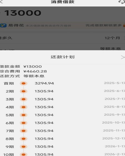Go back using the top-left arrow
Image resolution: width=125 pixels, height=156 pixels.
[x=1, y=2]
